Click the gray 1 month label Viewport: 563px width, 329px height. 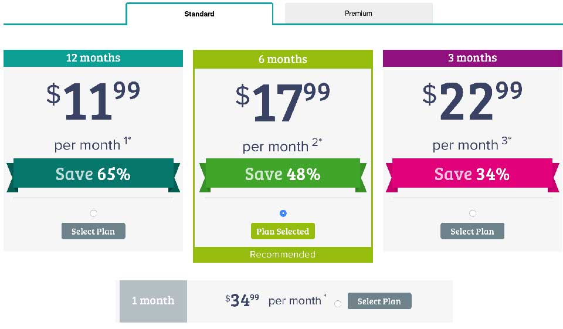(153, 301)
